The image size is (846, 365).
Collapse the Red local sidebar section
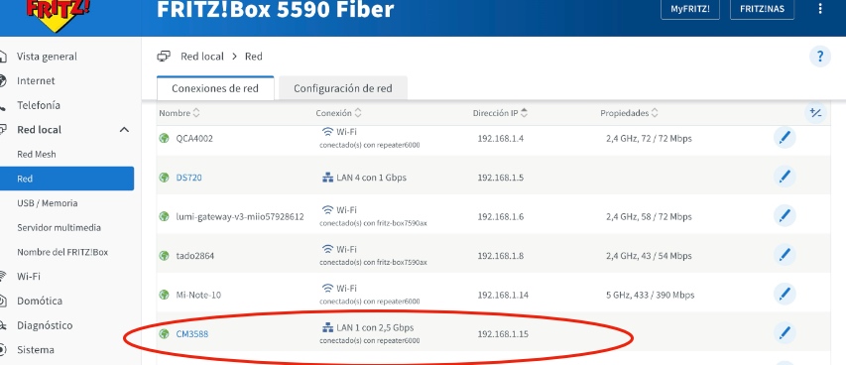[124, 130]
